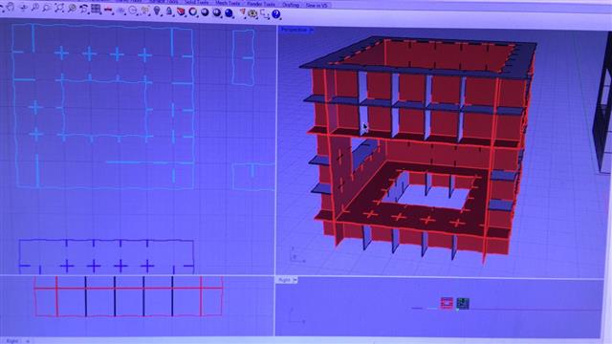This screenshot has width=612, height=344.
Task: Click the Zoom window magnifier icon
Action: point(47,8)
